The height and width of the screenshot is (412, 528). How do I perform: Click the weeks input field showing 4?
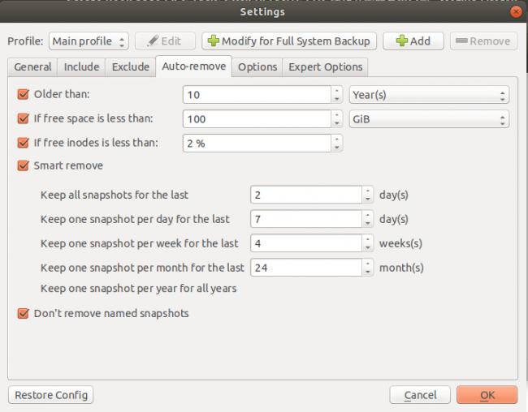point(306,243)
